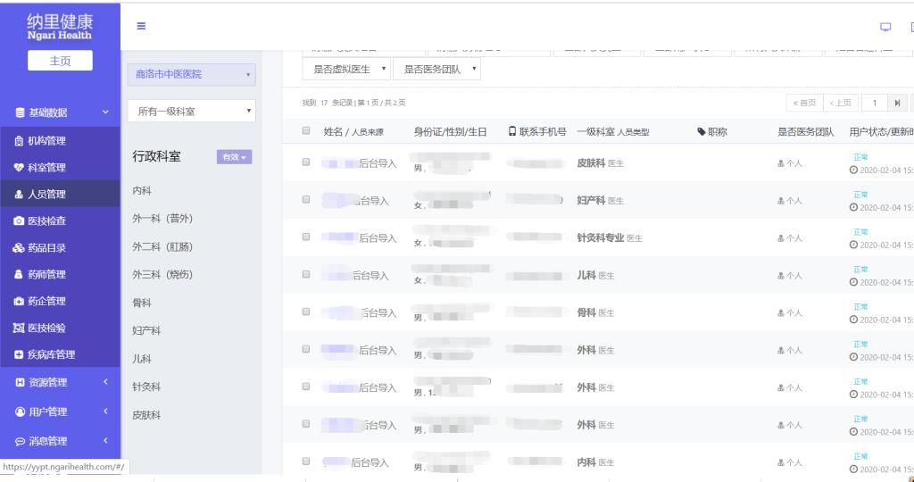Check the box for the 针灸科专业 doctor row
Image resolution: width=914 pixels, height=482 pixels.
306,238
